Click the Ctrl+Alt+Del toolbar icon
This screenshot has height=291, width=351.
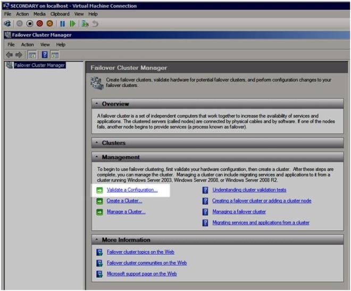7,23
